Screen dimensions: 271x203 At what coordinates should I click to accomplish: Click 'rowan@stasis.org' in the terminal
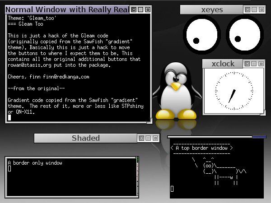click(x=29, y=65)
